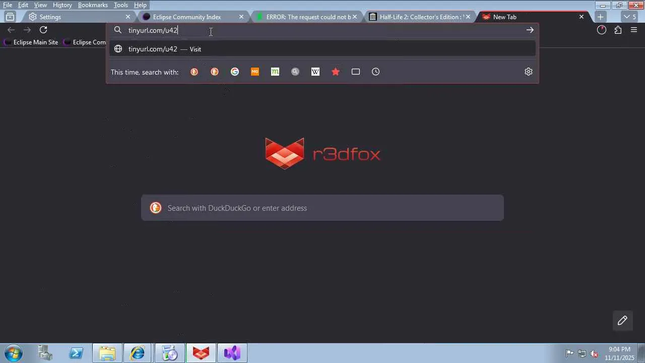Search with the grey magnifier engine icon
Viewport: 645px width, 363px height.
tap(295, 72)
